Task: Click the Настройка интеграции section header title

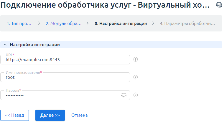Action: point(35,45)
